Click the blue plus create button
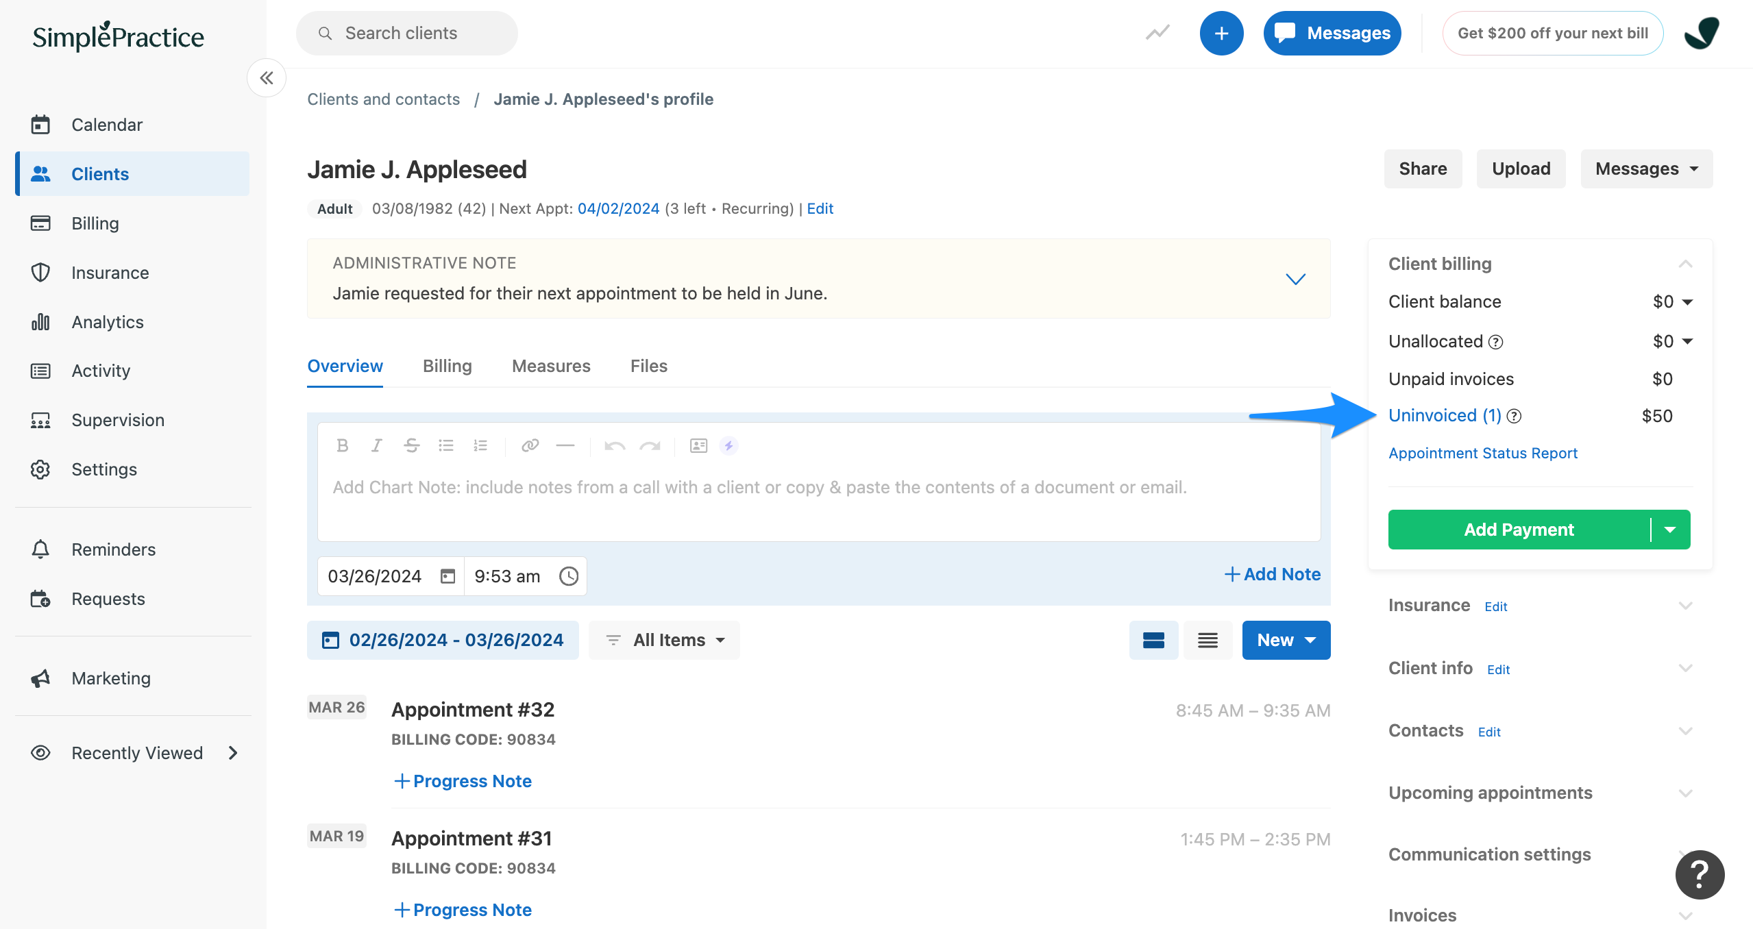The height and width of the screenshot is (929, 1753). click(1221, 33)
